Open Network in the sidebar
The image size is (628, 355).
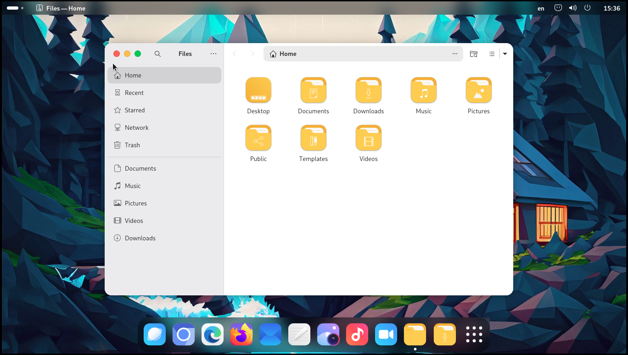tap(164, 128)
